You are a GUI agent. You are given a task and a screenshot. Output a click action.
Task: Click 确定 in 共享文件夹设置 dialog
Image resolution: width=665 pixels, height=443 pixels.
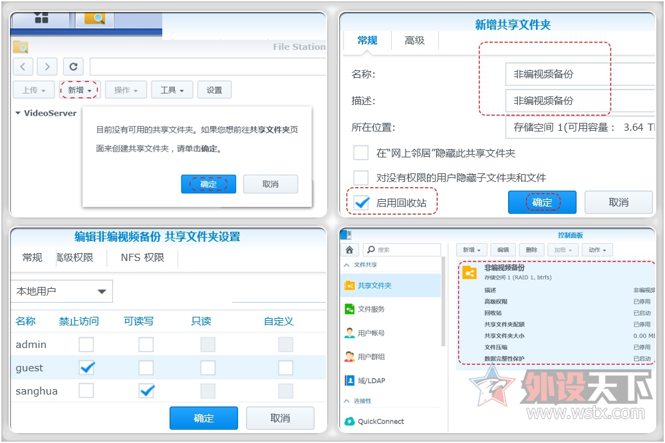coord(203,418)
